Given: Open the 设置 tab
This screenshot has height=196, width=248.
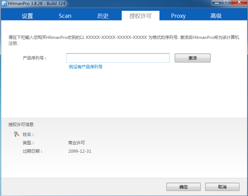Looking at the screenshot, I should [x=27, y=16].
